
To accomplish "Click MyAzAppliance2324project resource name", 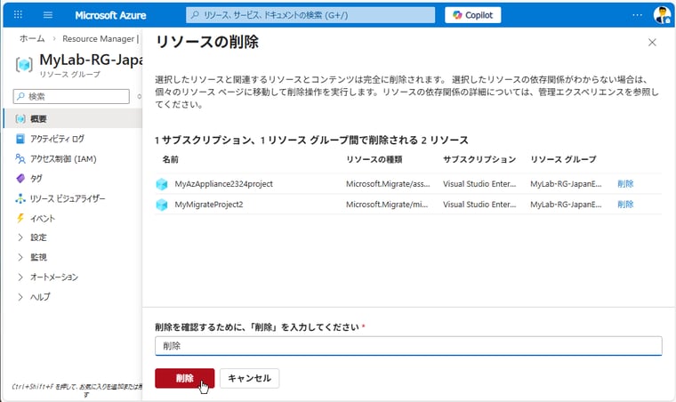I will [x=223, y=184].
